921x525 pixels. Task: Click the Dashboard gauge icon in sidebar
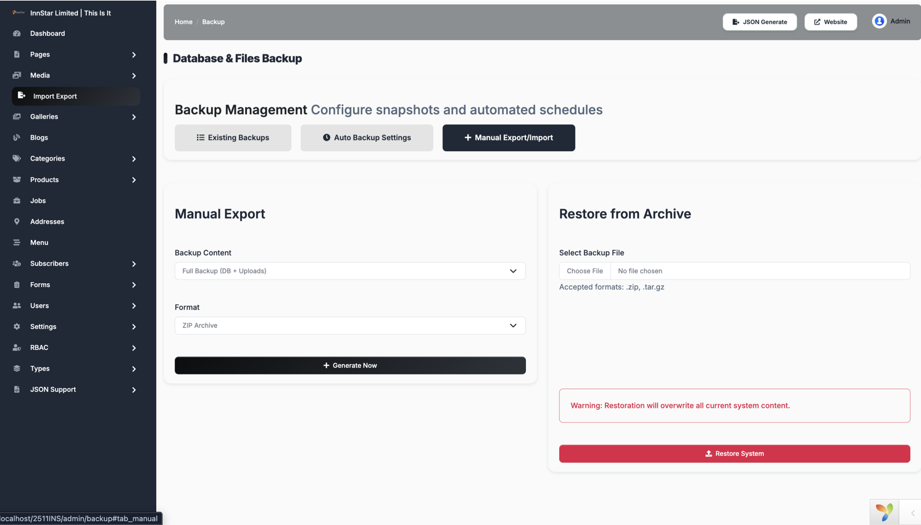[x=17, y=33]
